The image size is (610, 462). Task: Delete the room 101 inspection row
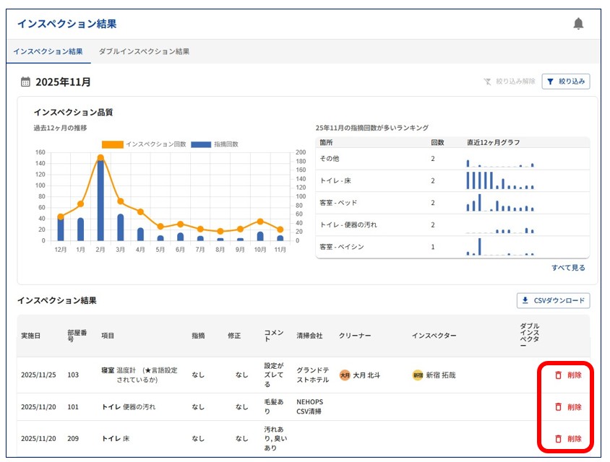(567, 407)
